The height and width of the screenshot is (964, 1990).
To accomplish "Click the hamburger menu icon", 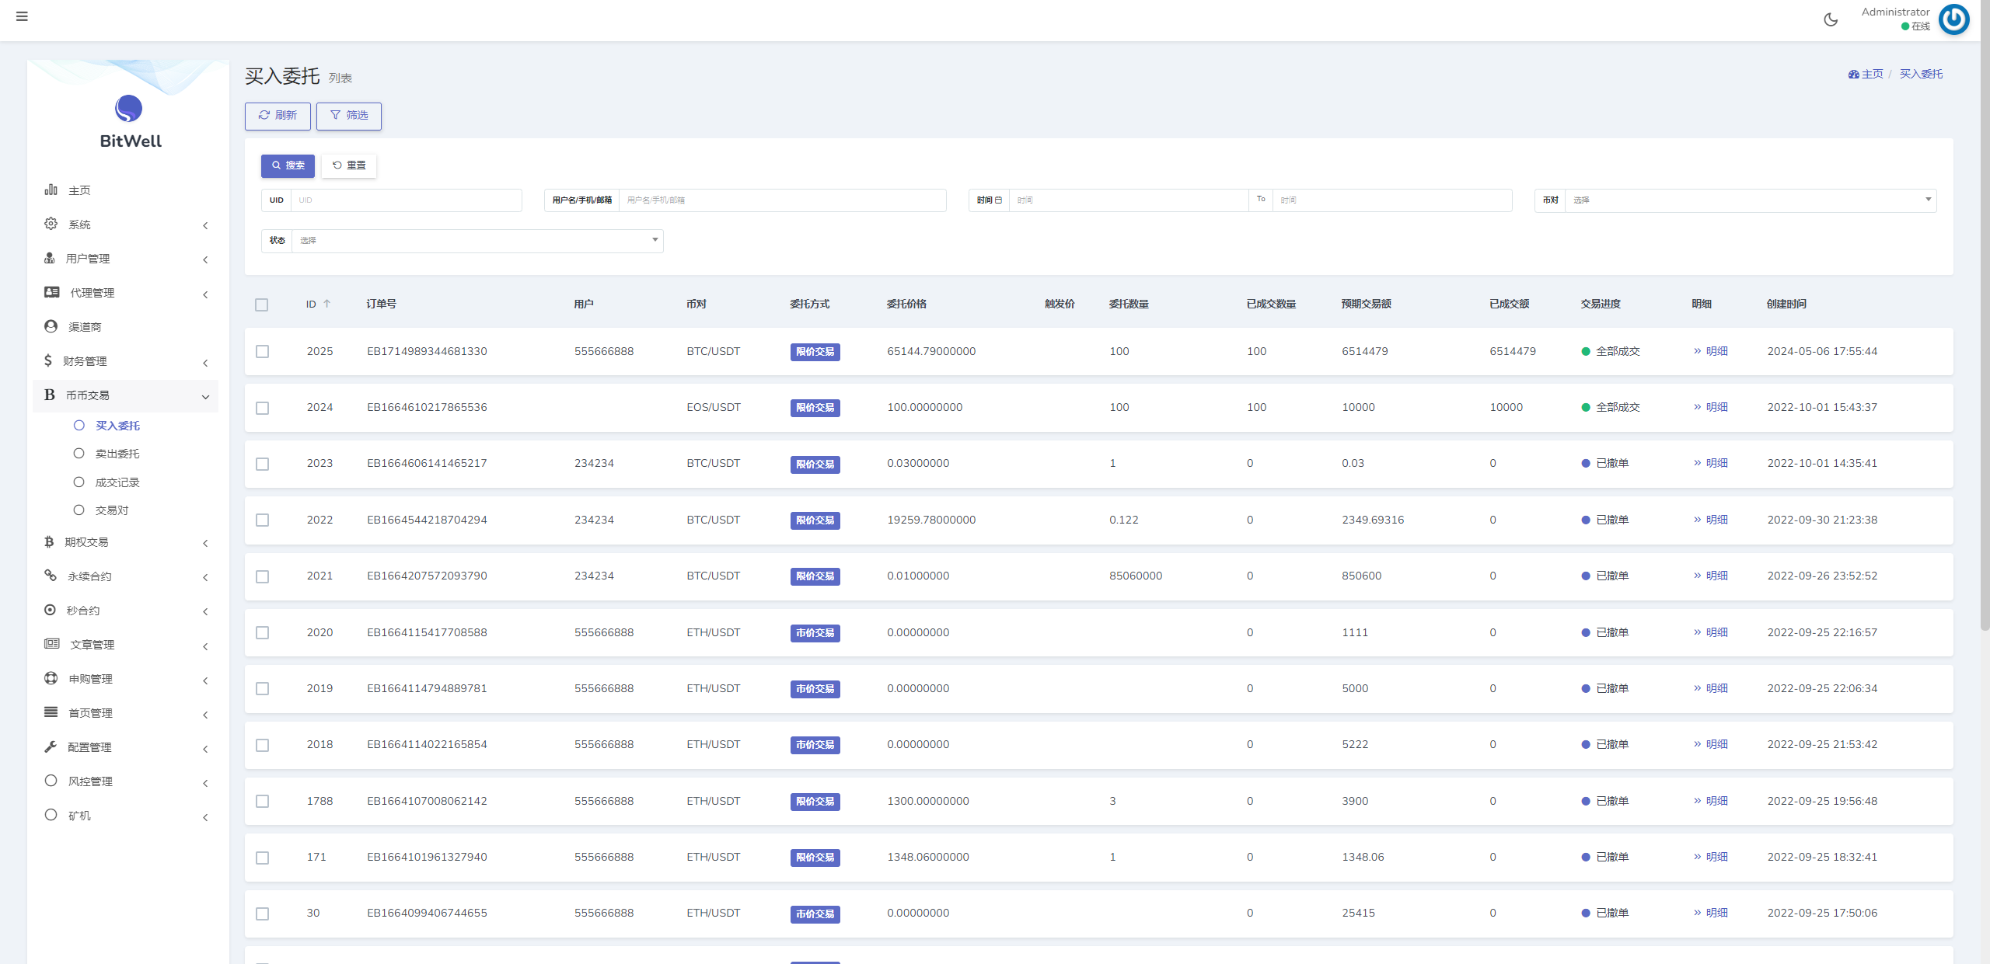I will pos(22,16).
